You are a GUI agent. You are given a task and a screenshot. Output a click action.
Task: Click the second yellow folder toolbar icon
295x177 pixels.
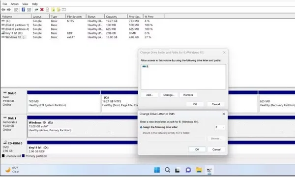tap(59, 10)
